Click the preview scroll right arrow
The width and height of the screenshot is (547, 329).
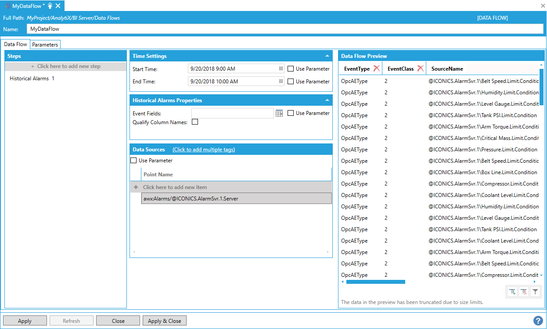click(534, 282)
